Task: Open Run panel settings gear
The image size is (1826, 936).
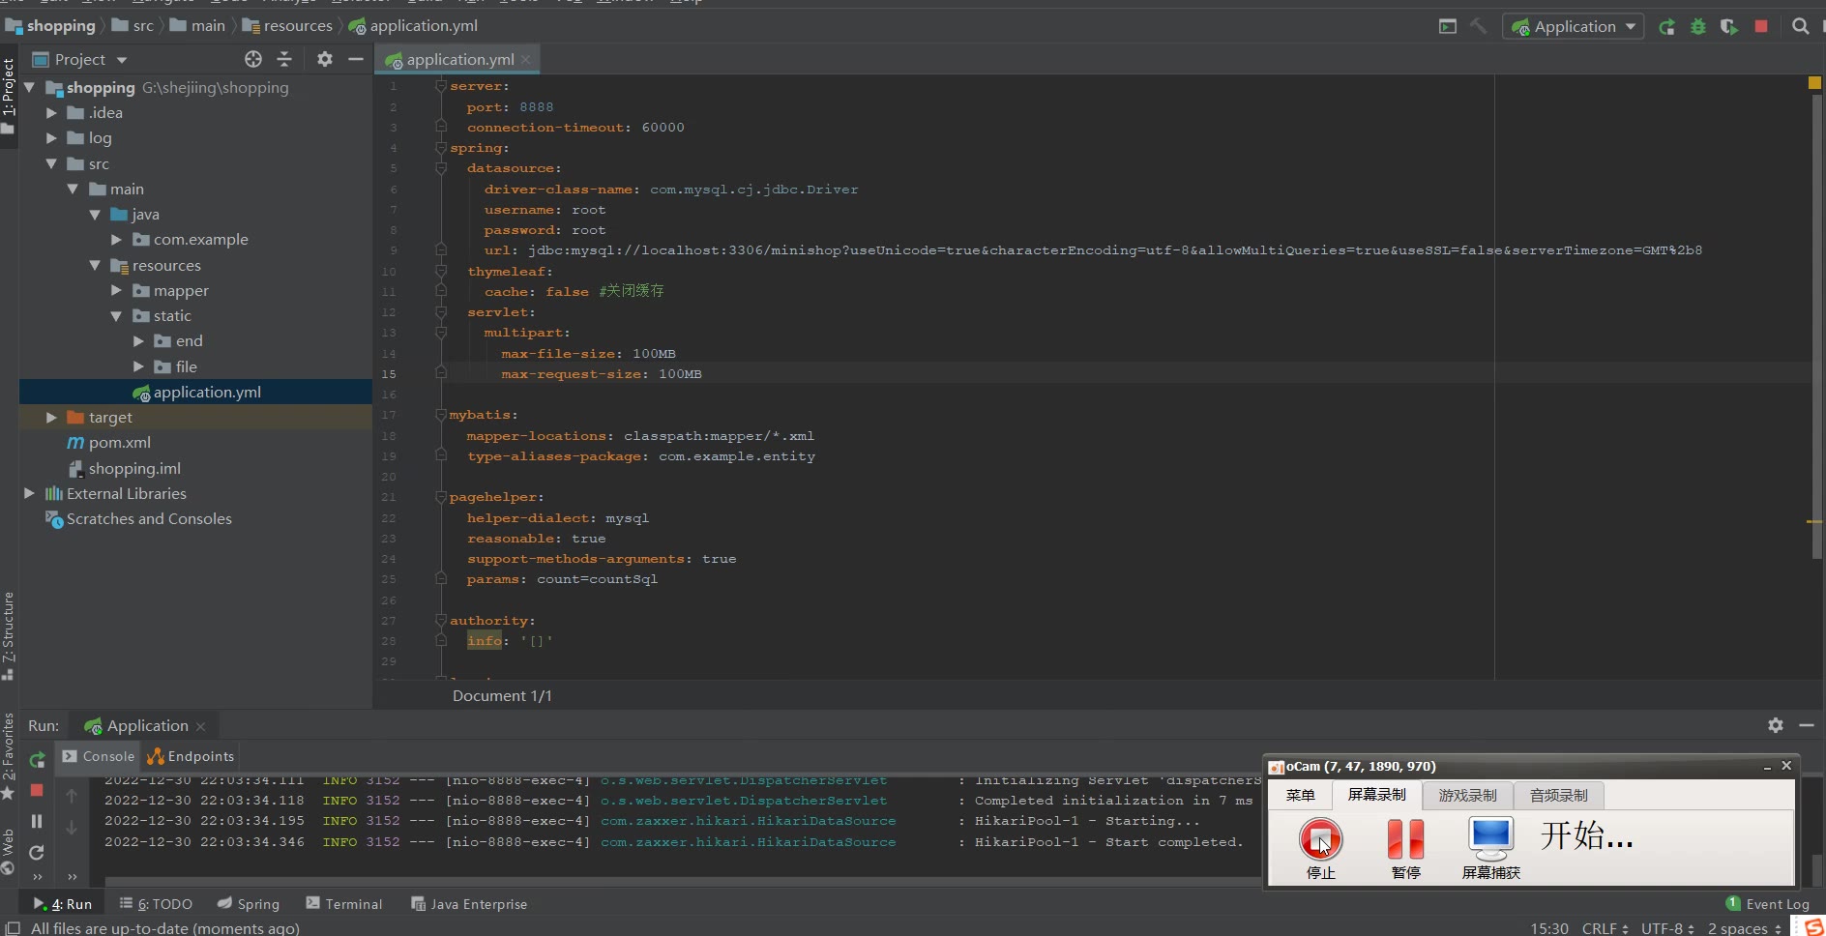Action: [1776, 725]
